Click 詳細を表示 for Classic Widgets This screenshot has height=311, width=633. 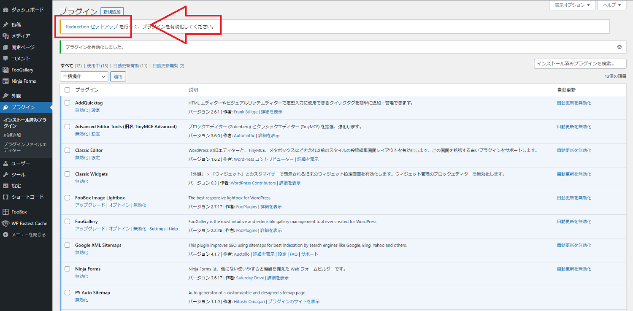[290, 183]
